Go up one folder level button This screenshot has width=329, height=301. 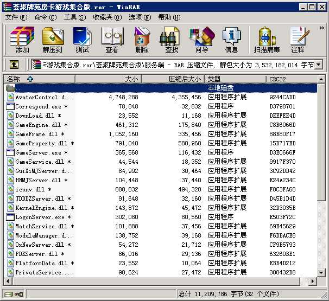(14, 65)
